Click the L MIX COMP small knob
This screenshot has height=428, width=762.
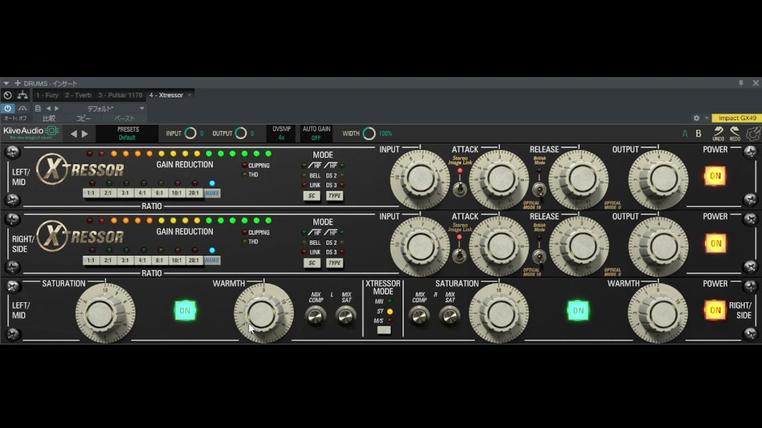(x=316, y=317)
